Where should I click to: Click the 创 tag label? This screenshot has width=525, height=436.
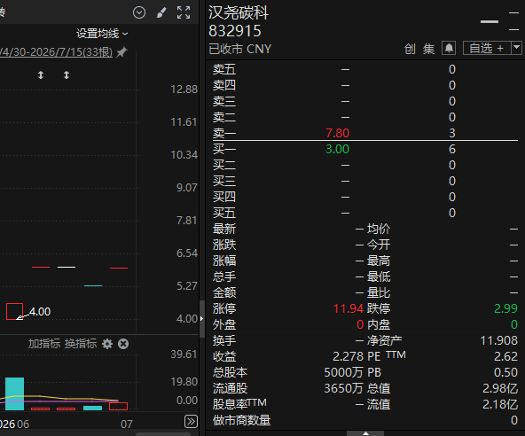[410, 49]
